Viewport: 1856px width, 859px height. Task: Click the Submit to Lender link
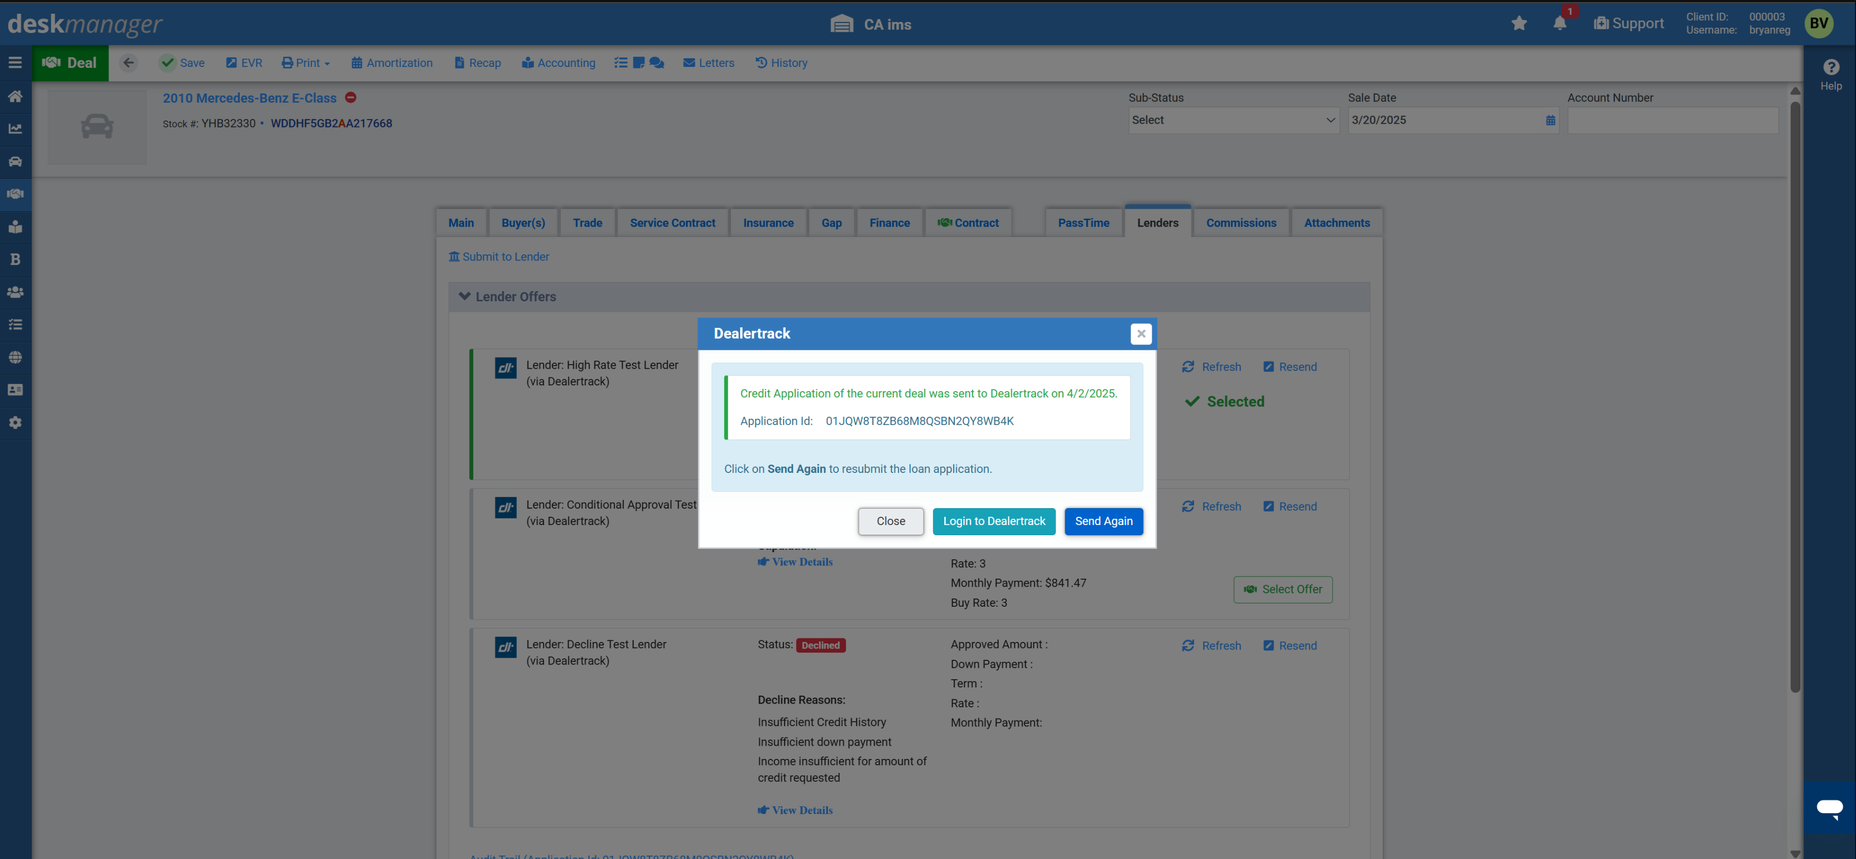point(498,256)
